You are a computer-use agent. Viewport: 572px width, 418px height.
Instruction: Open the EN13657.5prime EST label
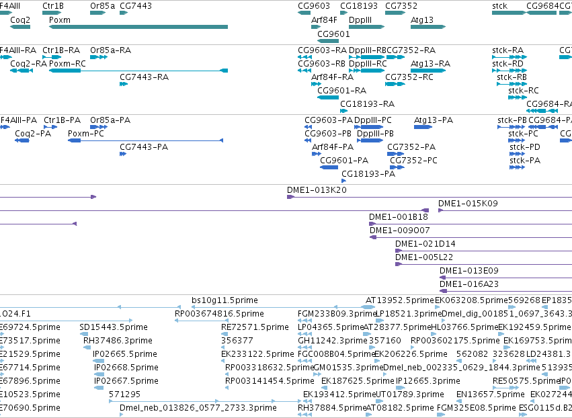point(491,395)
